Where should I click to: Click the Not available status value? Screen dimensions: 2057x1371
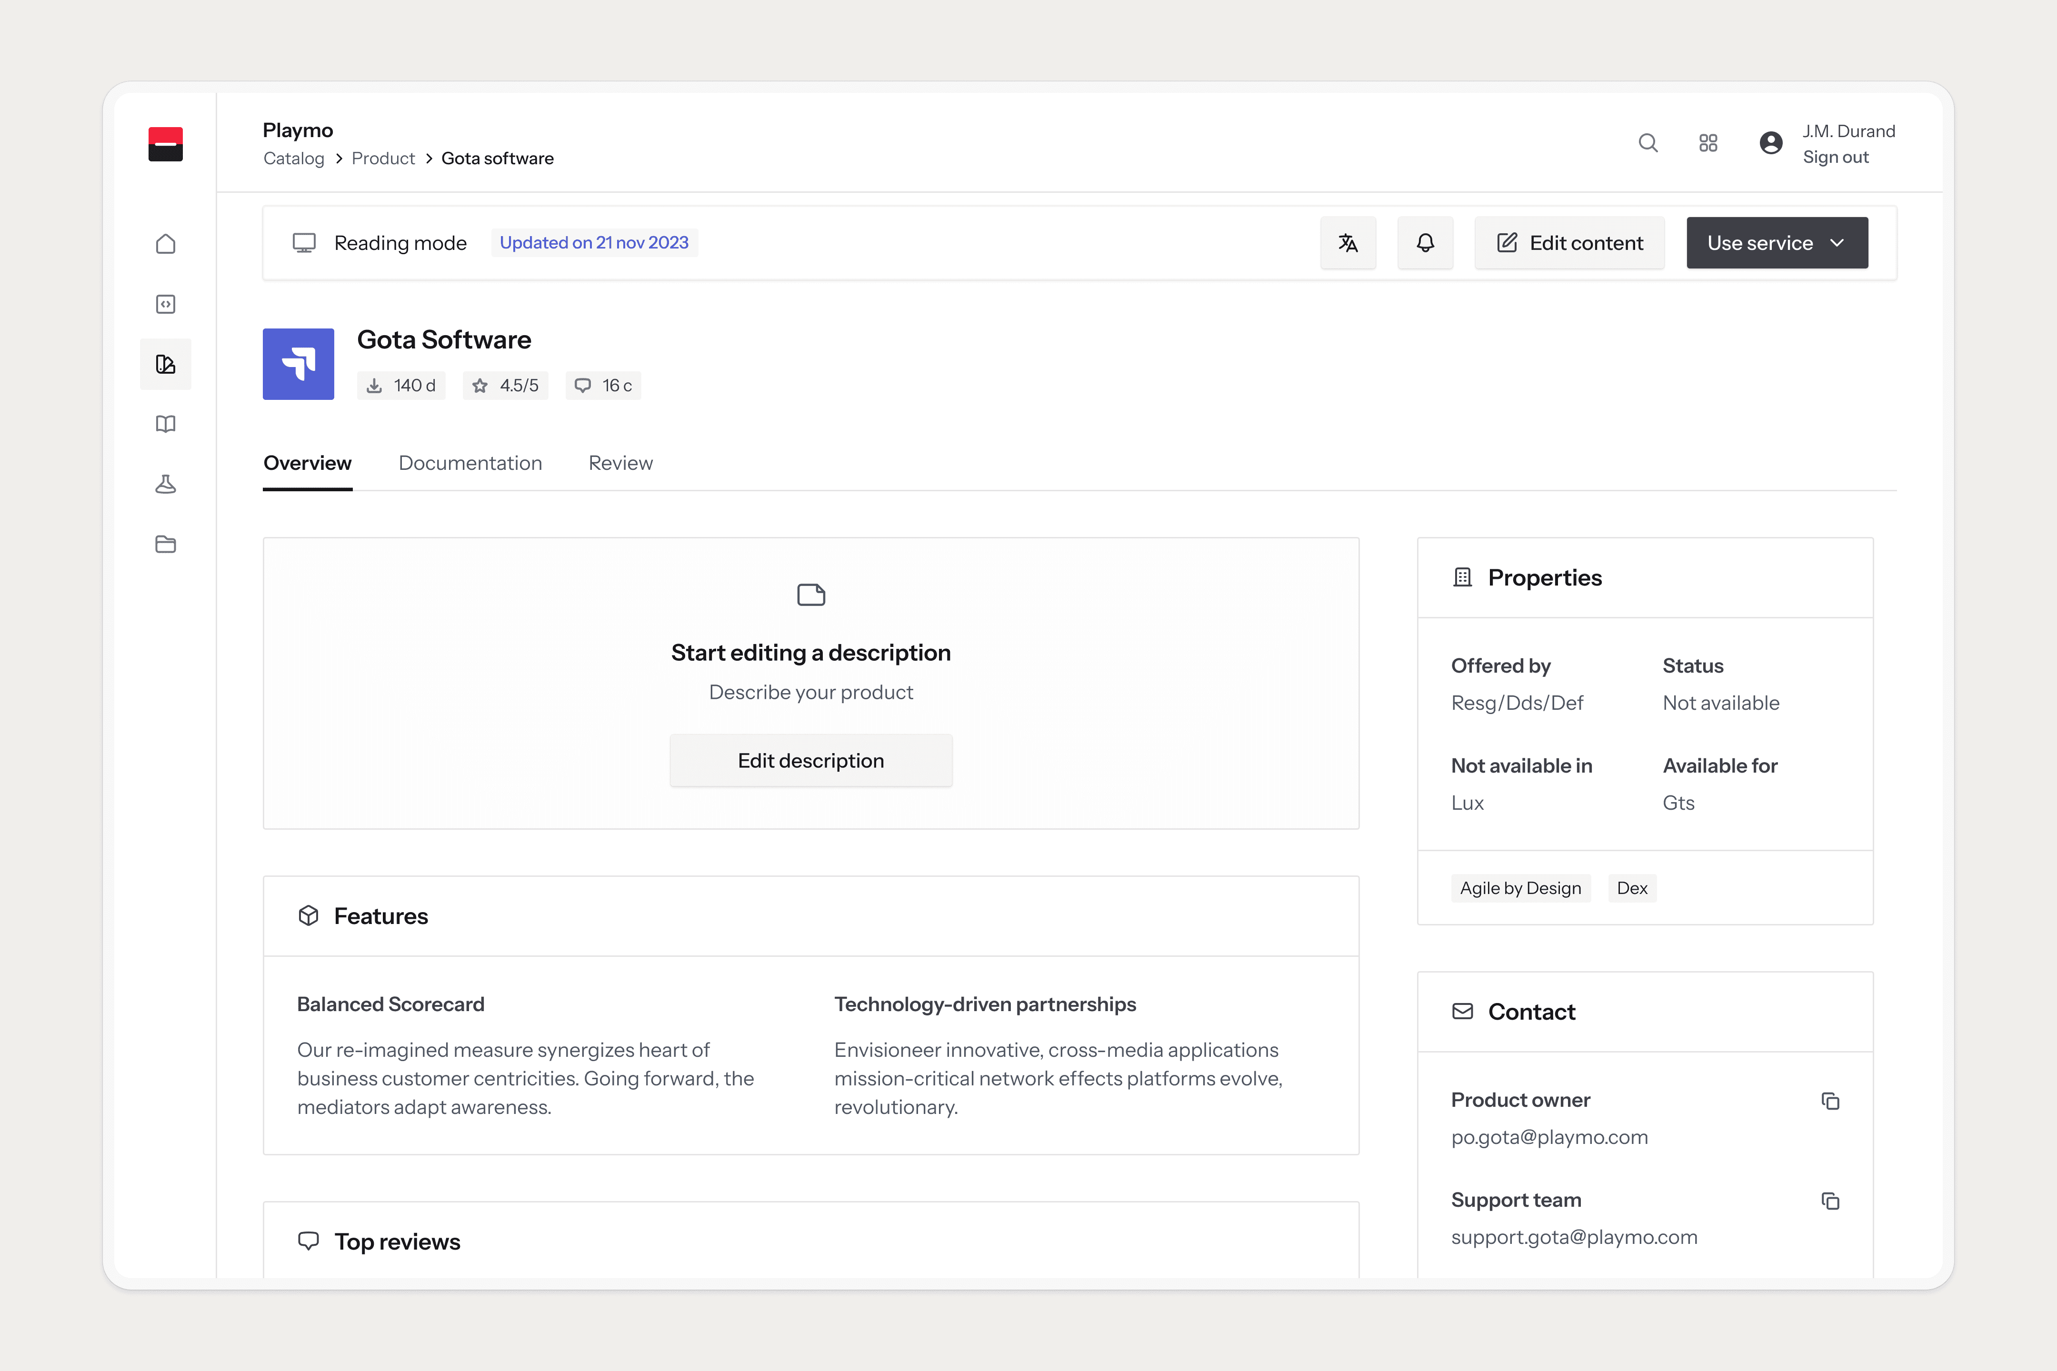tap(1721, 703)
